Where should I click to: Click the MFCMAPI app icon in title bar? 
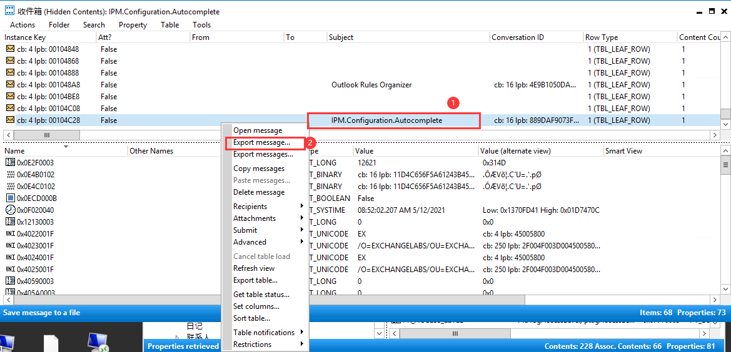click(9, 11)
